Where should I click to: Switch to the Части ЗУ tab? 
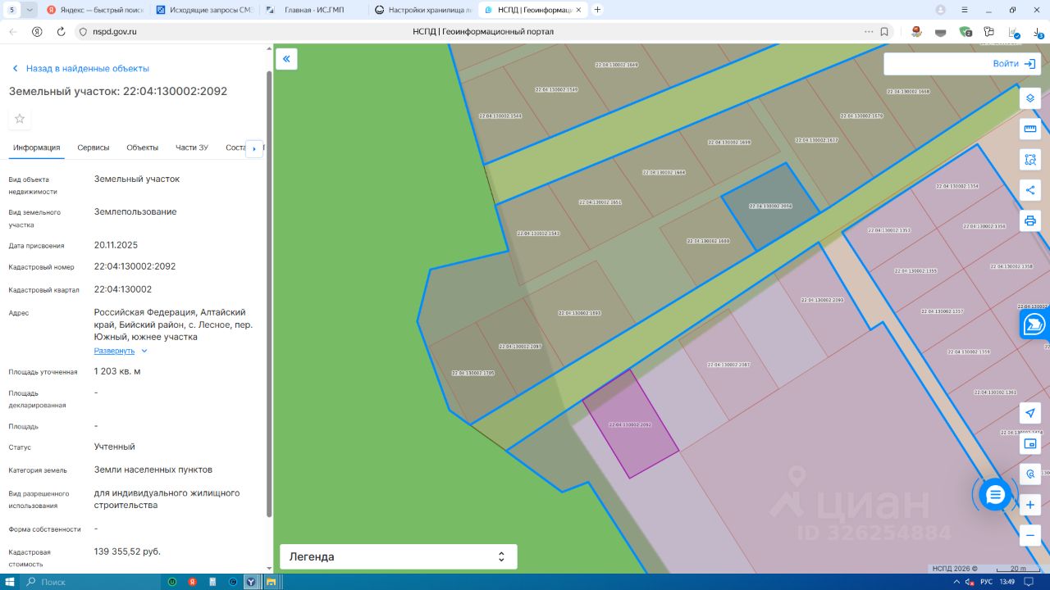click(192, 147)
